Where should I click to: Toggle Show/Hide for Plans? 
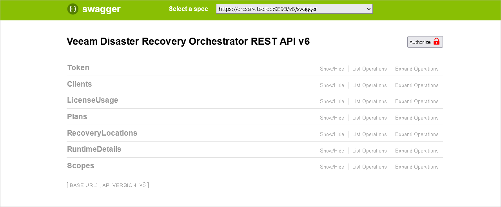(332, 118)
